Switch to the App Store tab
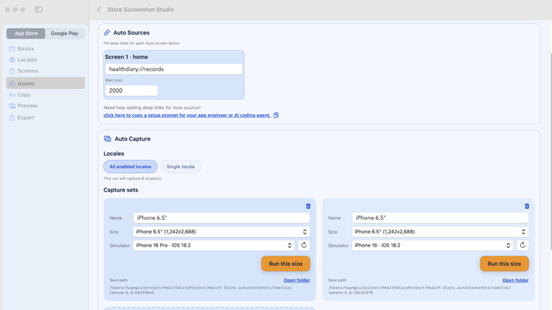 point(26,33)
